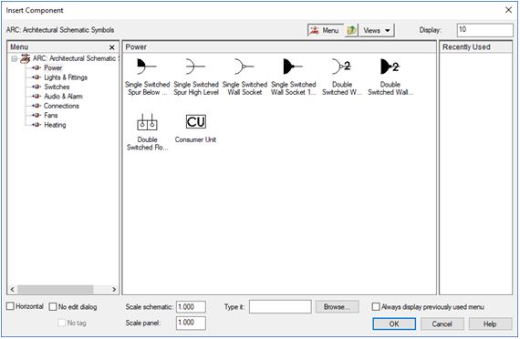Screen dimensions: 520x339
Task: Toggle the No tag checkbox
Action: point(62,323)
